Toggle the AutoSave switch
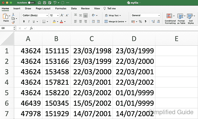198x119 pixels. pos(31,3)
